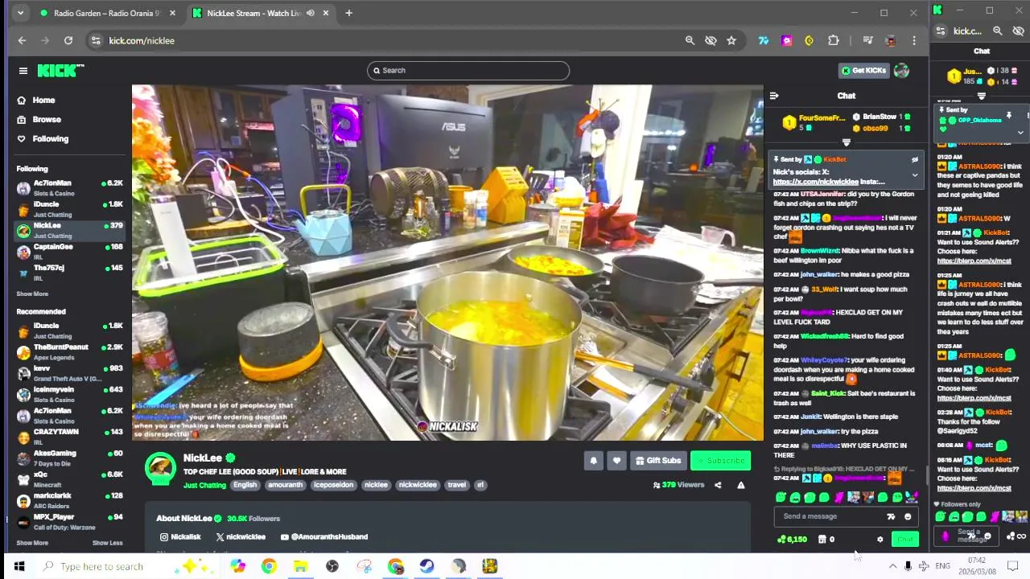Viewport: 1030px width, 579px height.
Task: Open the chat shop gift icon
Action: coord(822,540)
